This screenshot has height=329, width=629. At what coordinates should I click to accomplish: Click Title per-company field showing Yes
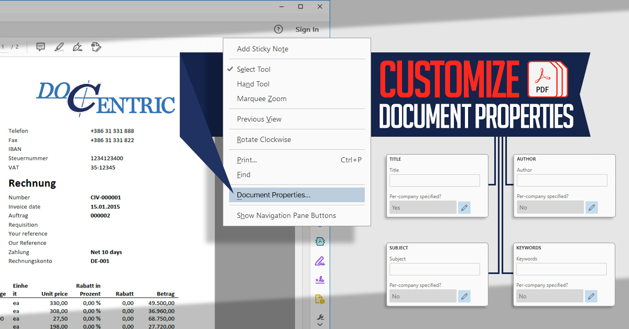(423, 207)
